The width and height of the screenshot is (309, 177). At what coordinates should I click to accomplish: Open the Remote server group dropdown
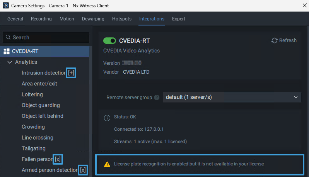[232, 97]
